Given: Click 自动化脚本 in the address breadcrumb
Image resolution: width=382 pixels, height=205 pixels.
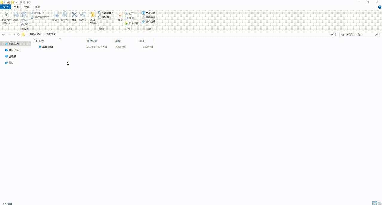Looking at the screenshot, I should point(35,35).
